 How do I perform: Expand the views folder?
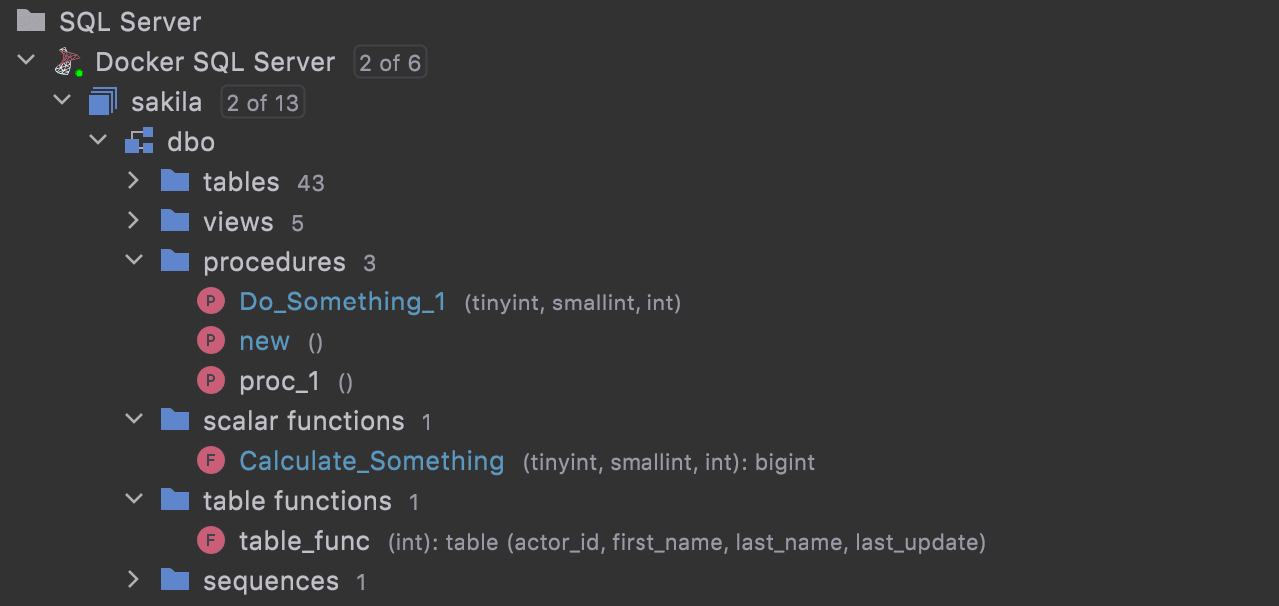134,221
